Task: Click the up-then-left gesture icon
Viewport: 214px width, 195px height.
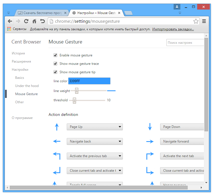Action: click(57, 156)
